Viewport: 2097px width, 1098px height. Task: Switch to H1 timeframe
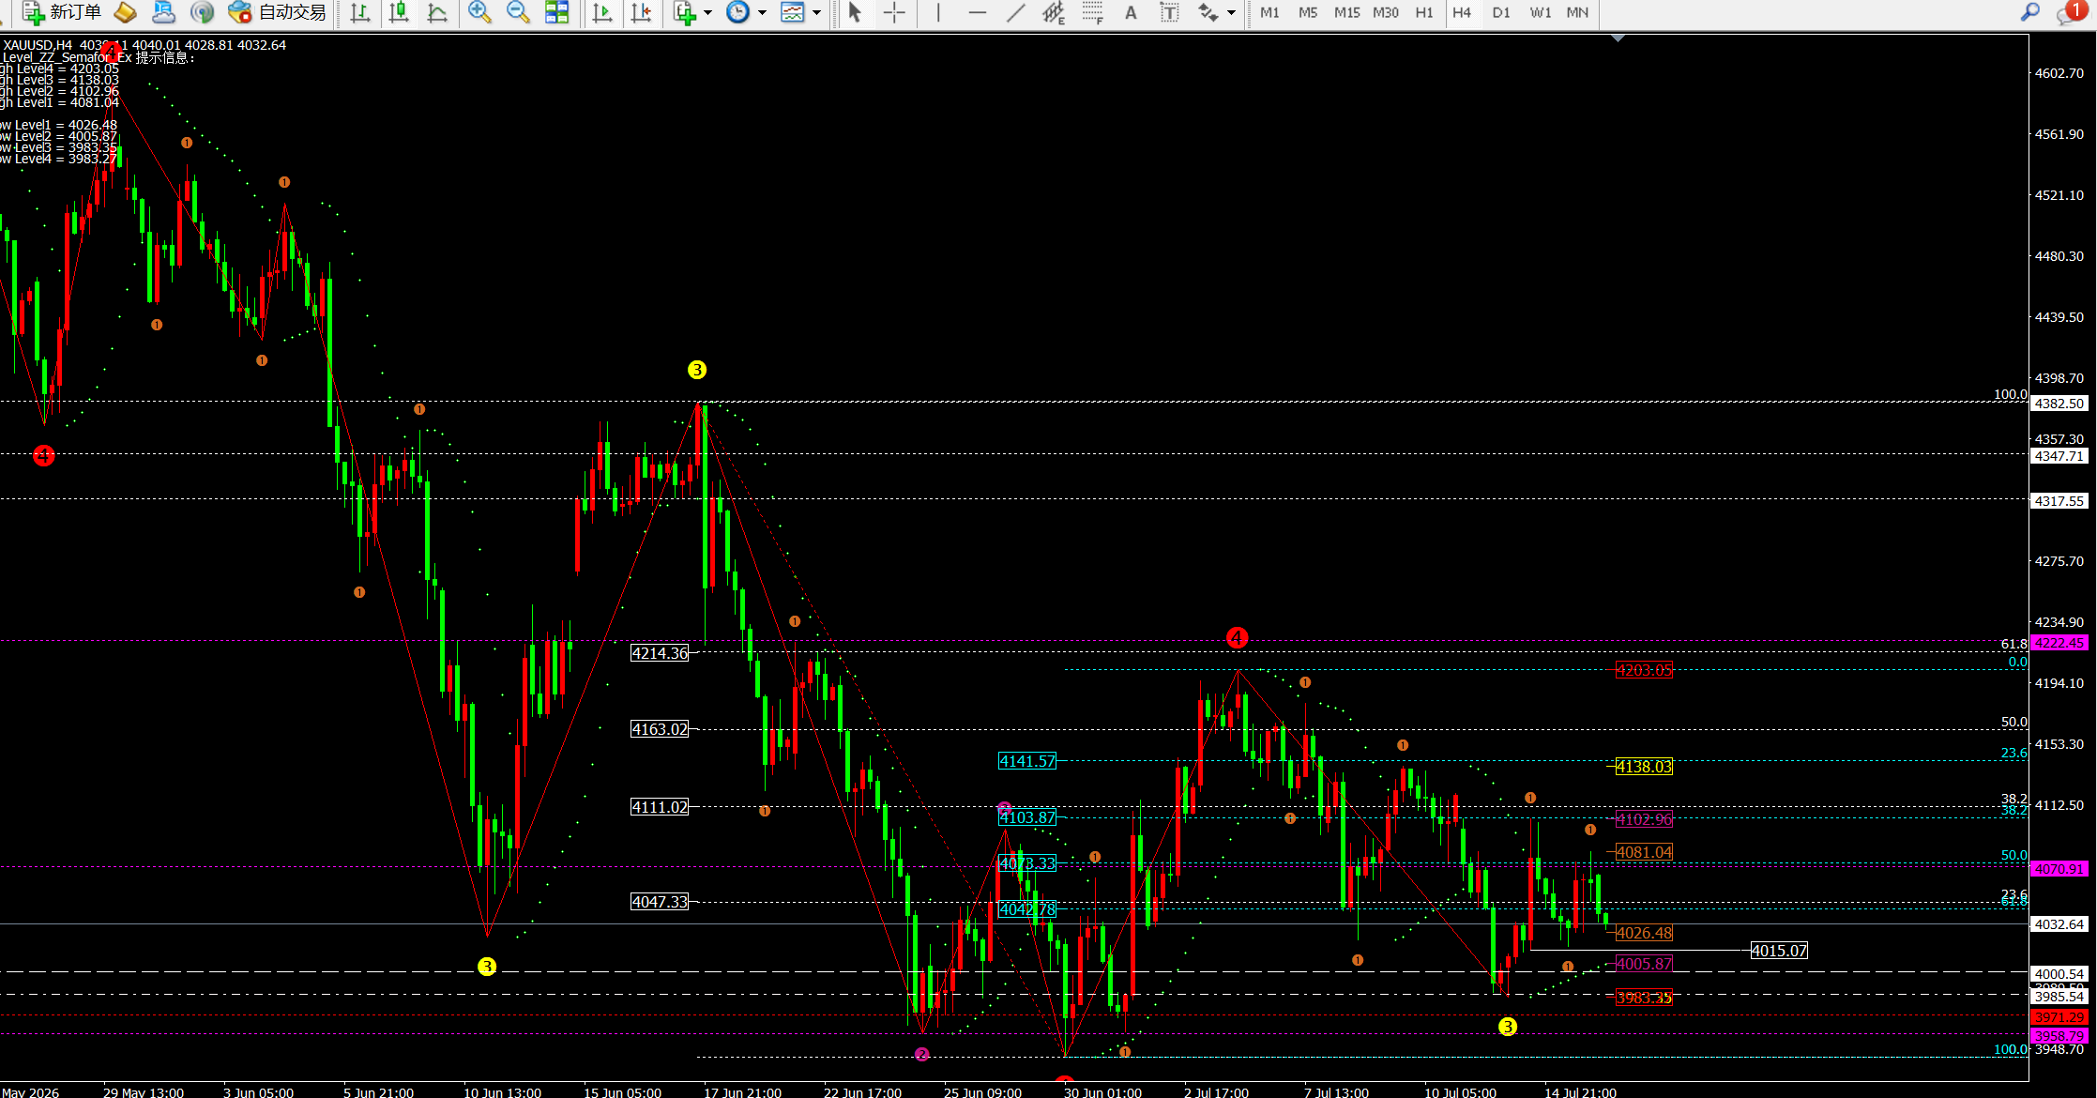[1423, 12]
